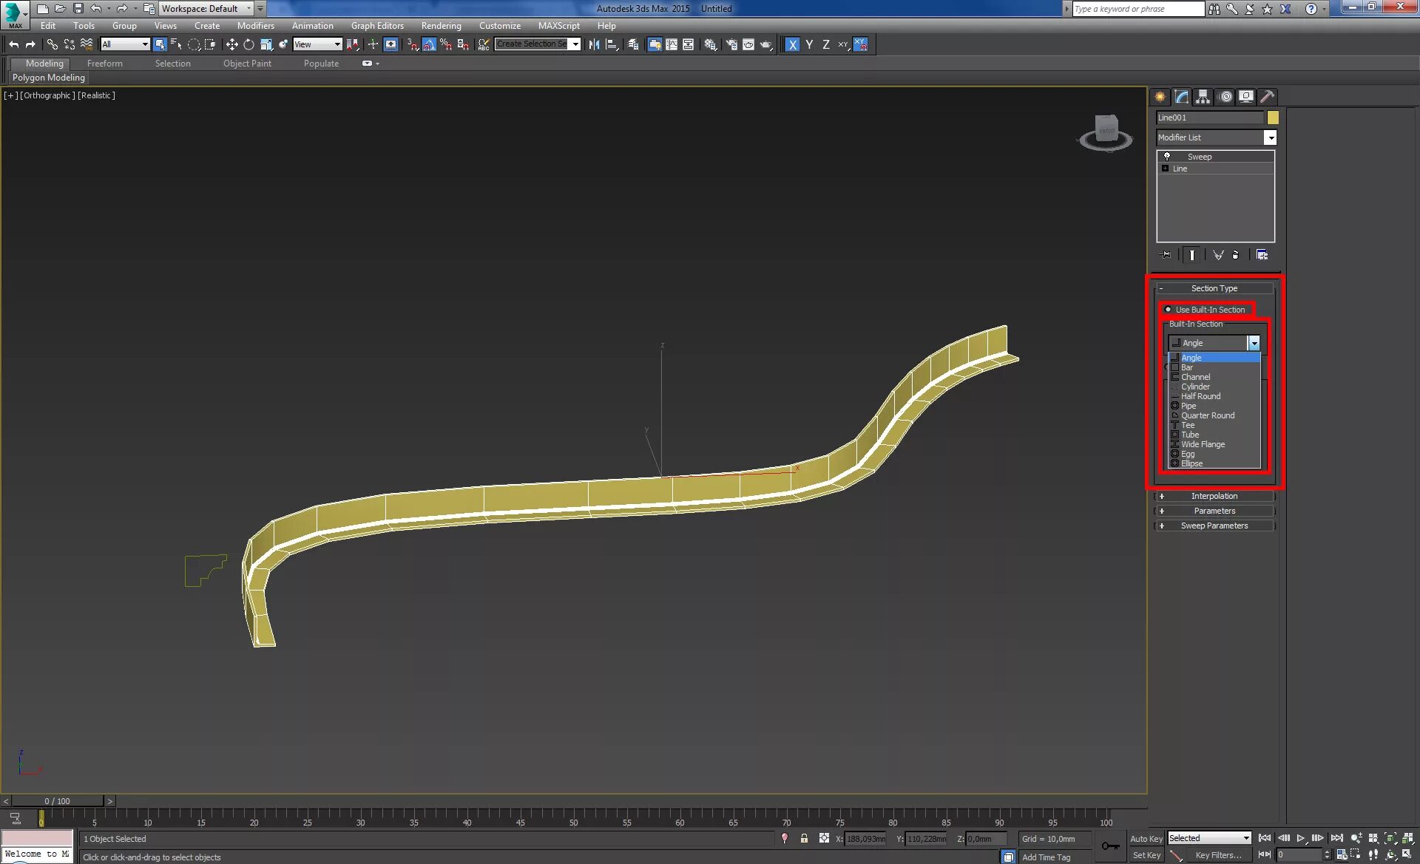Screen dimensions: 1420x864
Task: Select the Rotate transform tool
Action: coord(248,44)
